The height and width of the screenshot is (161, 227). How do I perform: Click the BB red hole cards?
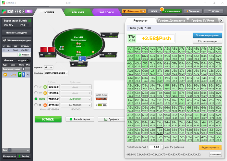[48, 49]
